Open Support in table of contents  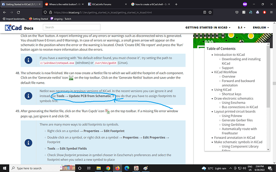(x=228, y=68)
